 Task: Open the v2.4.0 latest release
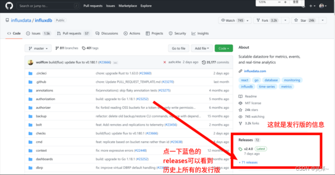[249, 149]
